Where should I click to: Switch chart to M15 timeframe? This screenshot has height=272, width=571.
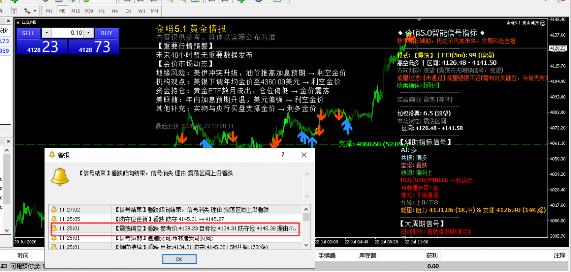[x=75, y=11]
